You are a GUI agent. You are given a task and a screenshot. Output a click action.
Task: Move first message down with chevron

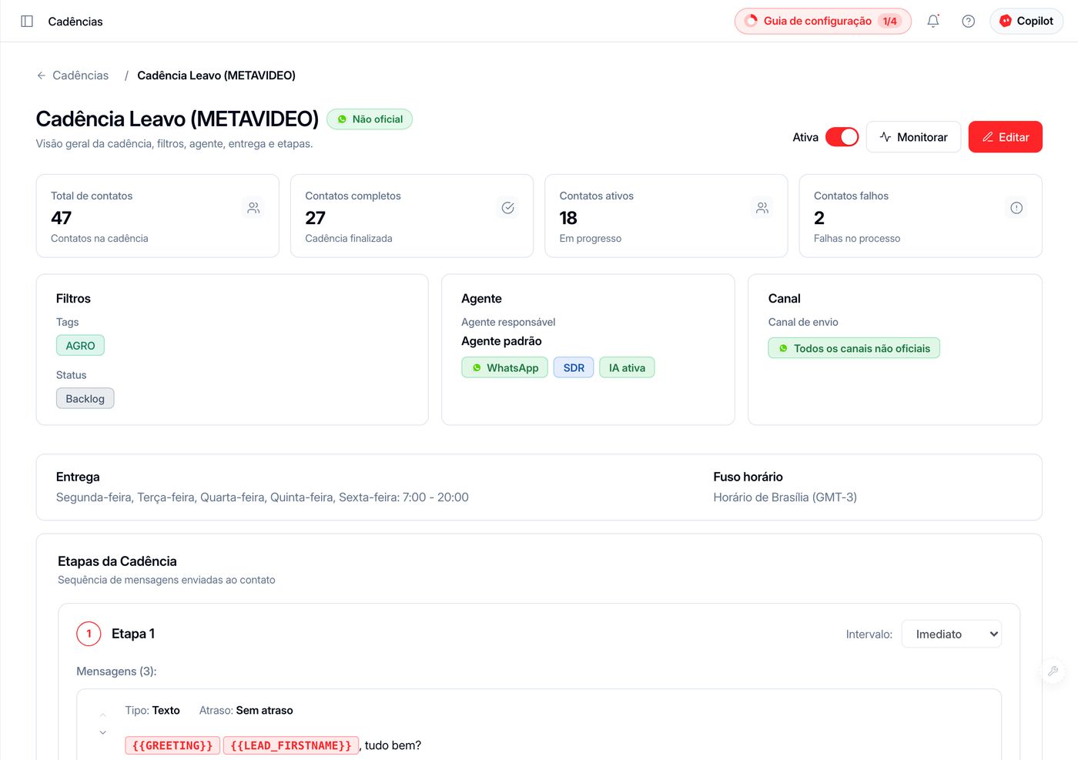103,732
